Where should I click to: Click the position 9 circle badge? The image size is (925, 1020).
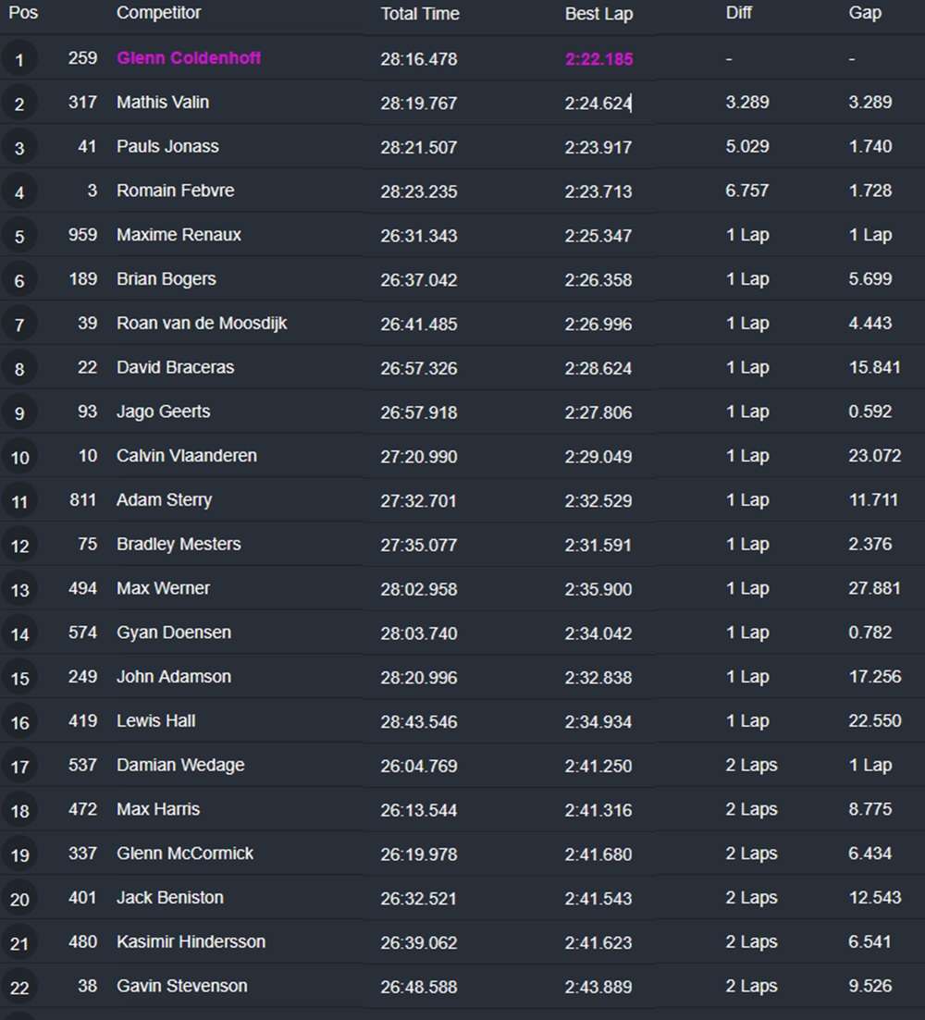(x=19, y=413)
